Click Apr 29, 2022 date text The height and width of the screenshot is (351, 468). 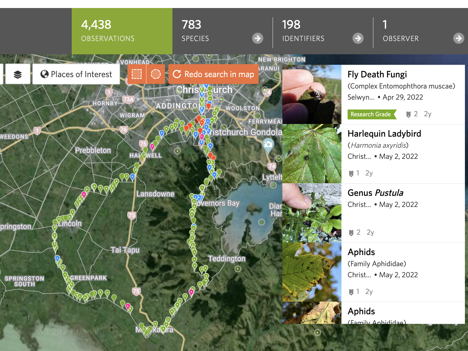[403, 97]
